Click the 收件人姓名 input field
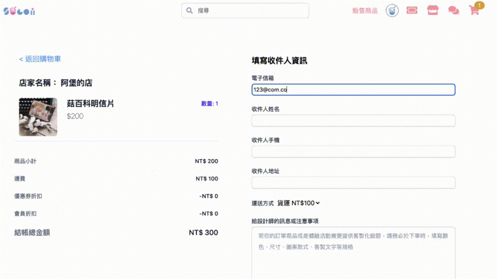The height and width of the screenshot is (279, 497). [353, 121]
